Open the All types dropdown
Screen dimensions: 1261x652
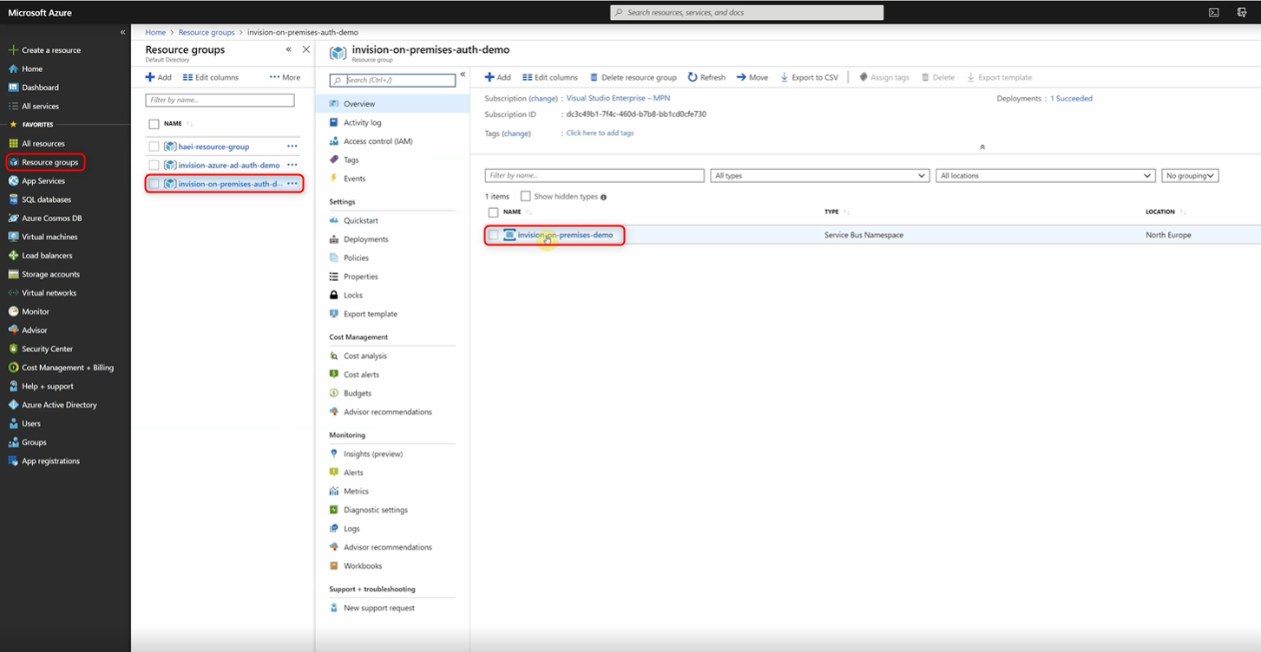pyautogui.click(x=819, y=175)
